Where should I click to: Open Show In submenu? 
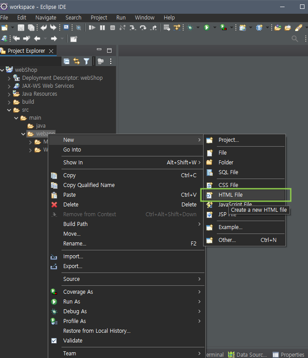pyautogui.click(x=126, y=162)
